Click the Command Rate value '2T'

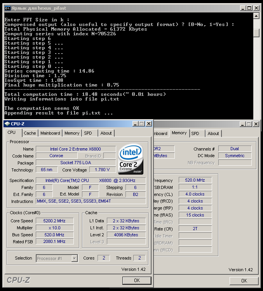[195, 229]
